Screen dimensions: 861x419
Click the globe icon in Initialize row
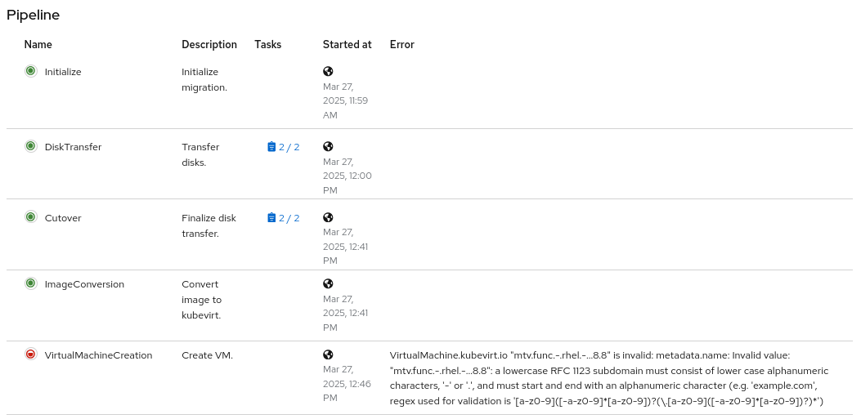[x=328, y=71]
